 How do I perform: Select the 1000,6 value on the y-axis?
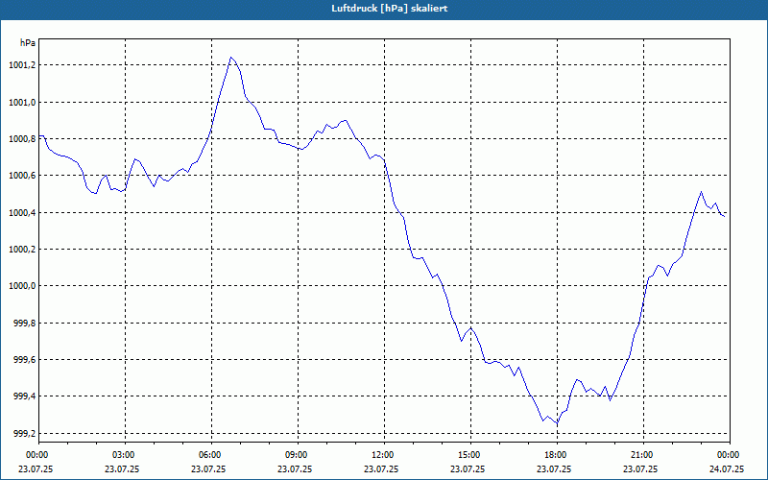(21, 176)
